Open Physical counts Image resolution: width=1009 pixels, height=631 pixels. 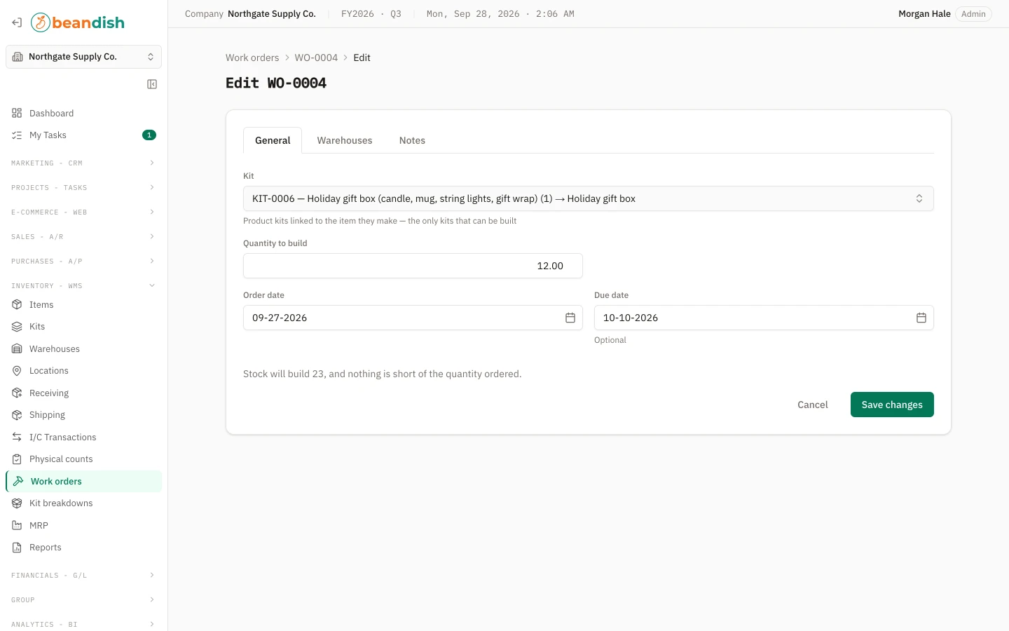(83, 459)
